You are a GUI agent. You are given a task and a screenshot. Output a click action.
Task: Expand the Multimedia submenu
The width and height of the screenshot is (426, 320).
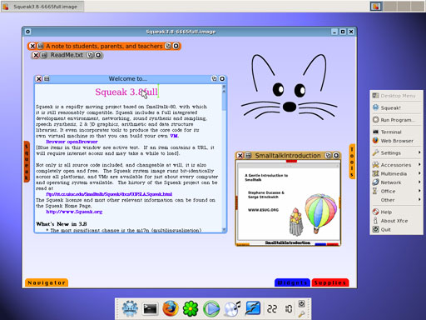[396, 173]
